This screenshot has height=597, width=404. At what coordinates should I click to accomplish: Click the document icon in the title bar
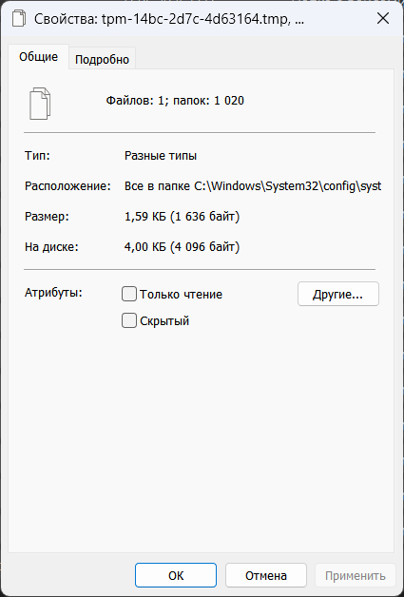19,19
